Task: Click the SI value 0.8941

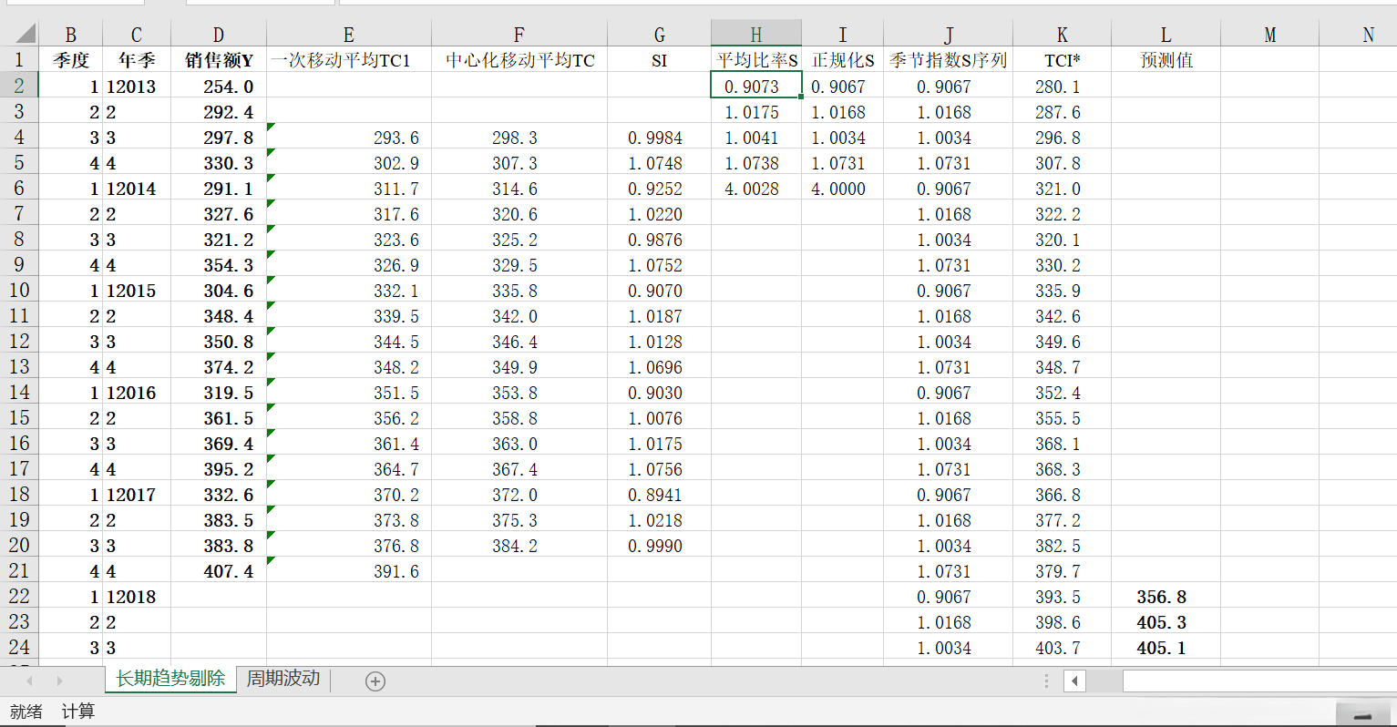Action: coord(659,494)
